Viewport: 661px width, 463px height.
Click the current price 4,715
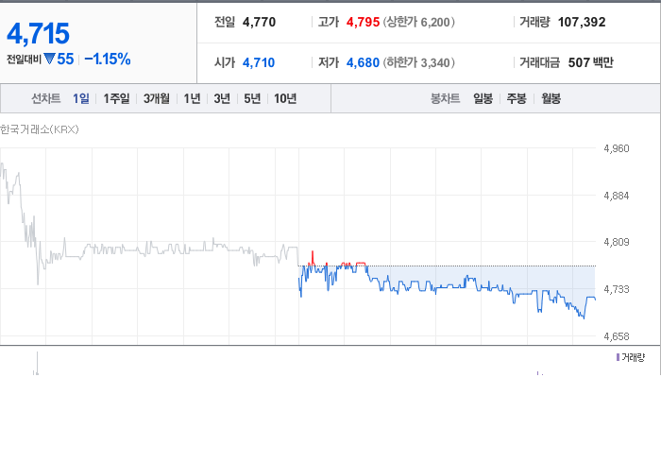[x=38, y=34]
